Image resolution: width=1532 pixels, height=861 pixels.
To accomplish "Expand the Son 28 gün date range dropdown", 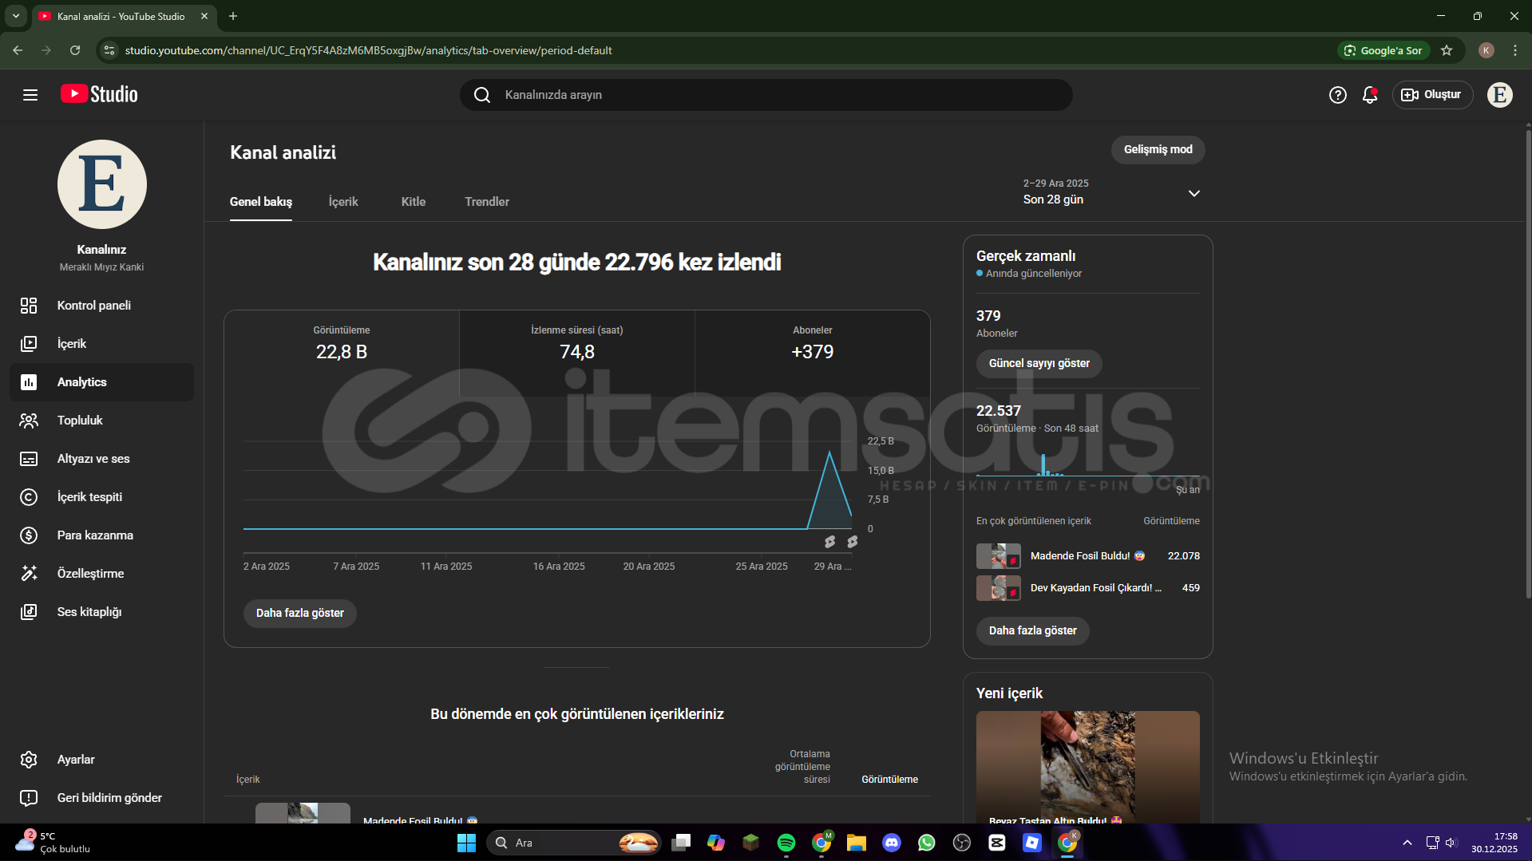I will coord(1112,192).
